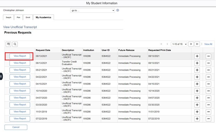Click the Request Date column header
216x132 pixels.
pos(43,50)
